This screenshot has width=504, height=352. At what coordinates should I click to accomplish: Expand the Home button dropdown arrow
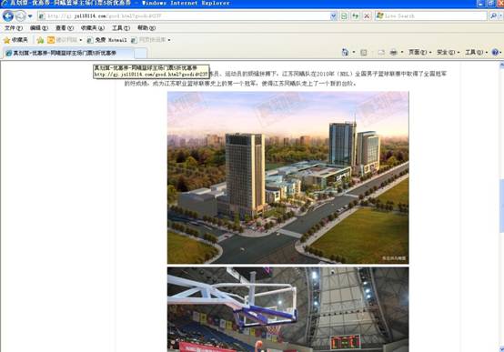pyautogui.click(x=354, y=52)
